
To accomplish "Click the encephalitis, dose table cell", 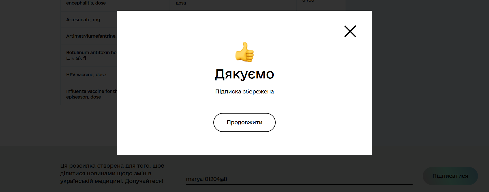I will point(86,3).
